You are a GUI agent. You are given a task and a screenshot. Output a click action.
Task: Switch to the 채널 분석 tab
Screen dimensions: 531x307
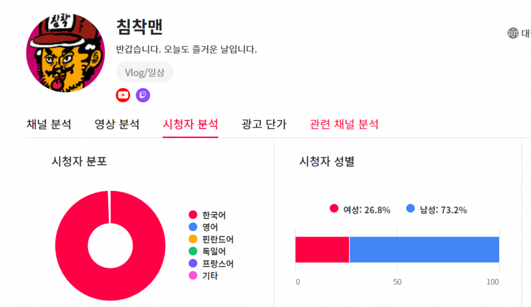tap(49, 124)
